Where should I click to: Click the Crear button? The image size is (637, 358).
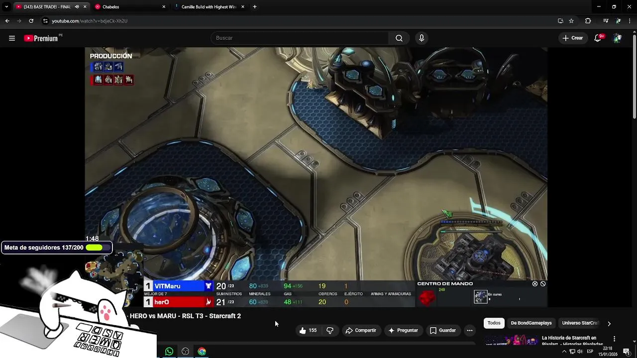click(572, 38)
